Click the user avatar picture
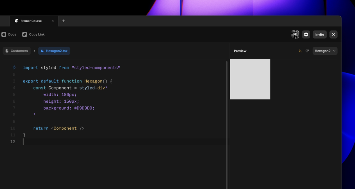Image resolution: width=355 pixels, height=189 pixels. [295, 34]
